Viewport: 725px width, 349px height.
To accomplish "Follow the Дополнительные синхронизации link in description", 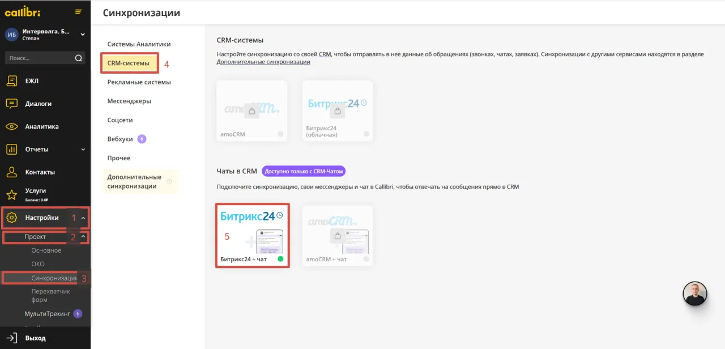I will click(x=263, y=62).
